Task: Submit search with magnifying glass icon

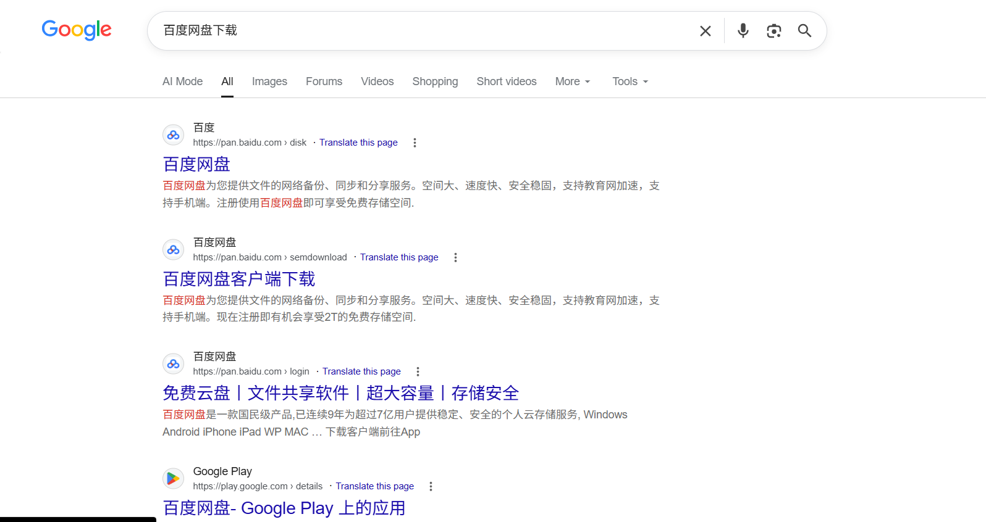Action: coord(804,31)
